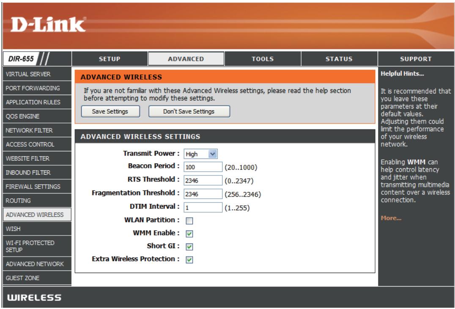Viewport: 455px width, 309px height.
Task: Select Application Rules sidebar item
Action: pos(37,102)
